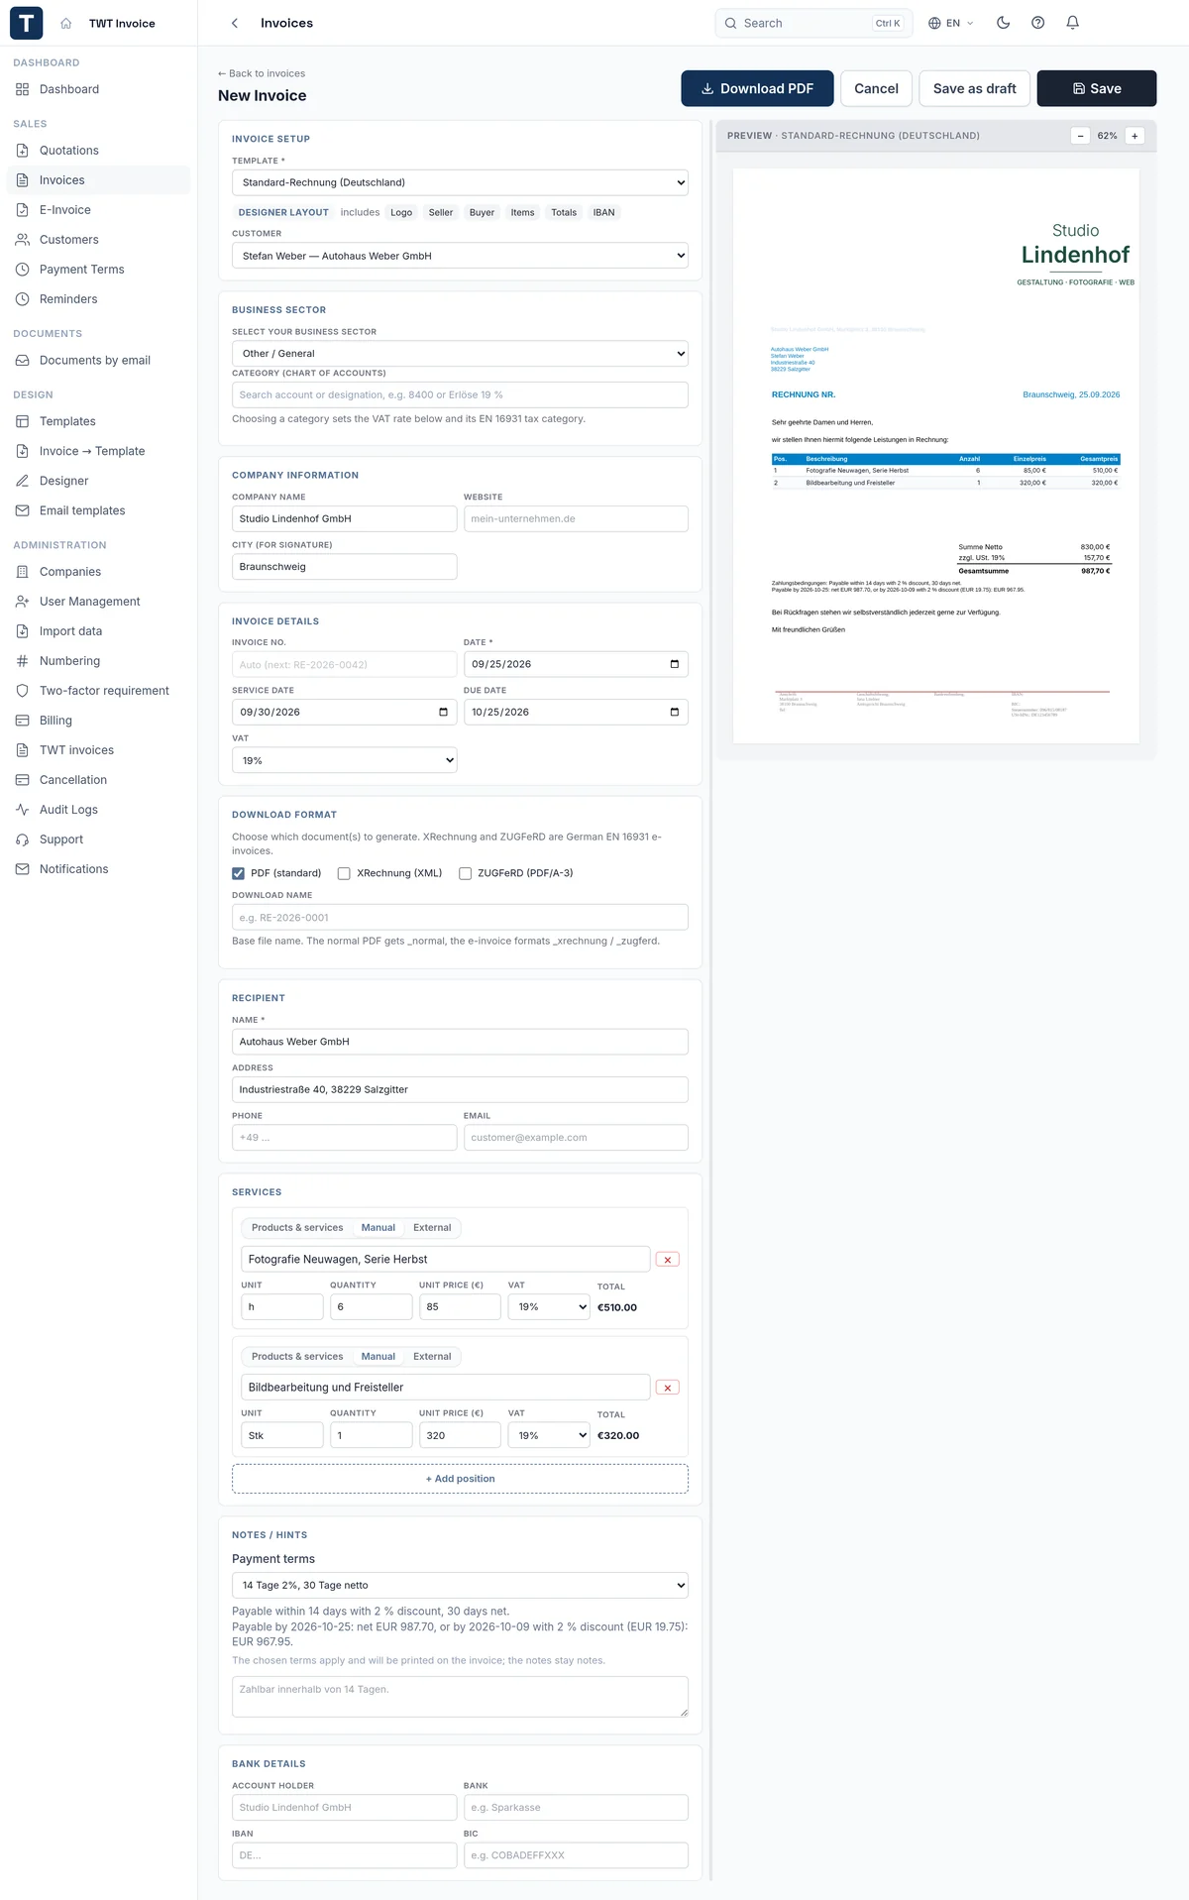Open VAT dropdown for Bildbearbeitung item

coord(549,1435)
